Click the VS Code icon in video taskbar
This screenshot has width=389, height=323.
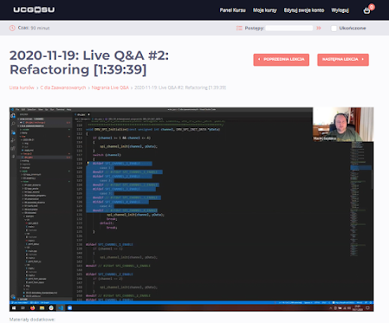[60, 308]
